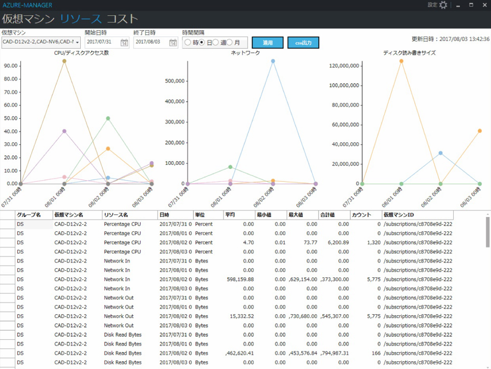This screenshot has height=369, width=491.
Task: Select the average value 15,332.52 cell
Action: tap(240, 316)
